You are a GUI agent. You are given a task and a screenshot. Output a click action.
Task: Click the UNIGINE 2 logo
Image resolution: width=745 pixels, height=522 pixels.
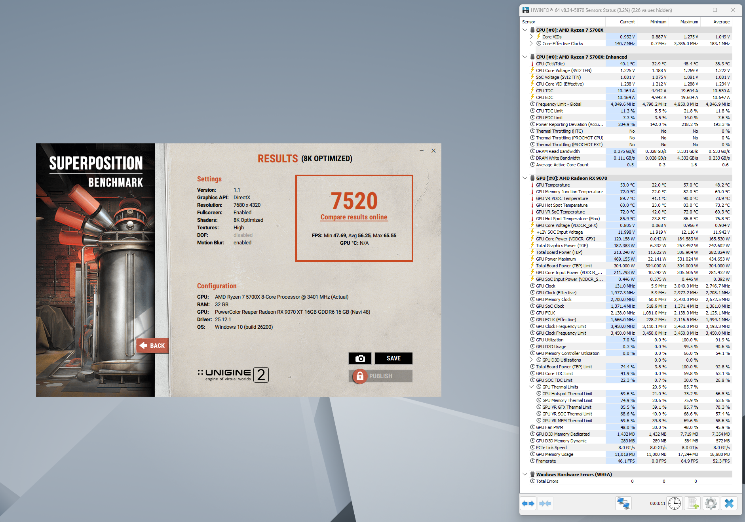coord(233,375)
